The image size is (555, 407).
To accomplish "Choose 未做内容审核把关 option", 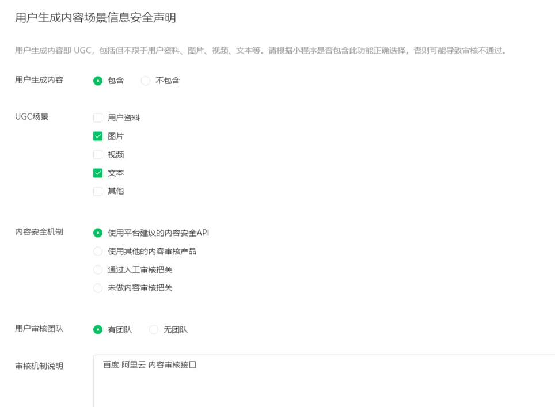I will point(98,288).
